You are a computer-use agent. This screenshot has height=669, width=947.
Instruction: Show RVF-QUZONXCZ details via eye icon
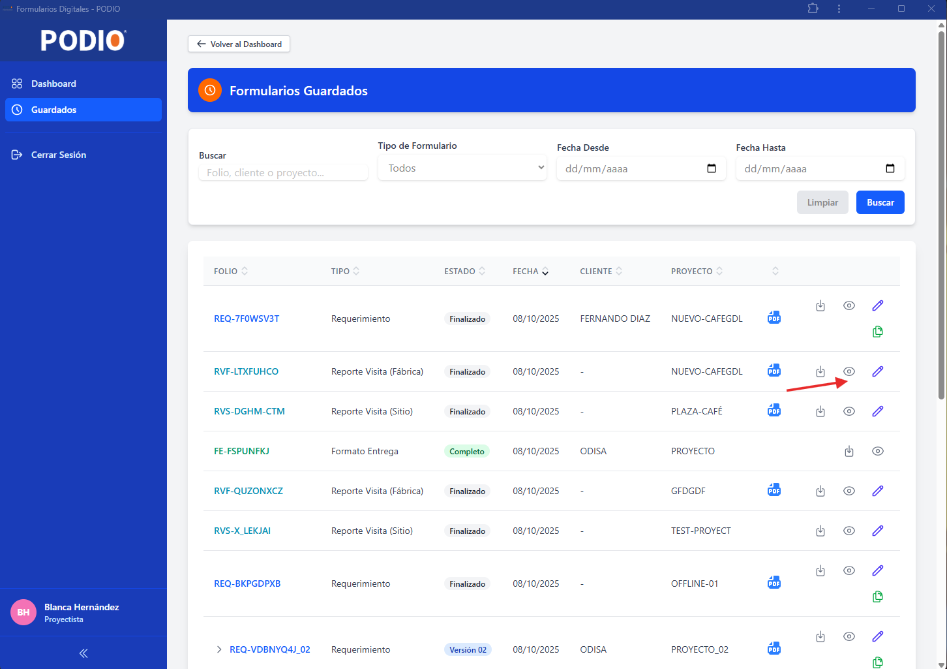tap(849, 491)
